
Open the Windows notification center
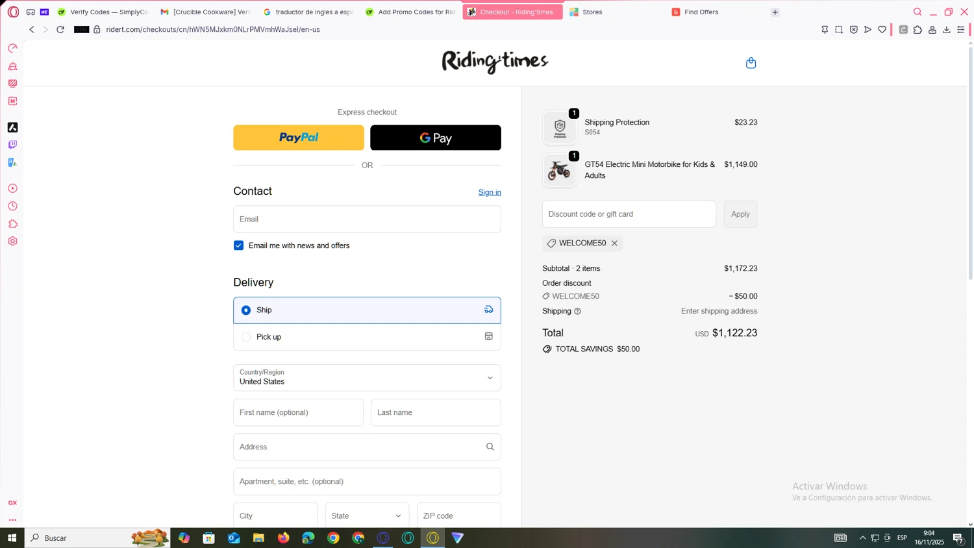click(958, 538)
